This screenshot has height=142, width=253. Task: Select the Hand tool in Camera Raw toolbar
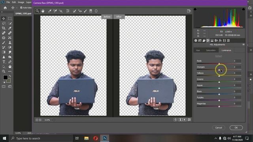coord(43,11)
